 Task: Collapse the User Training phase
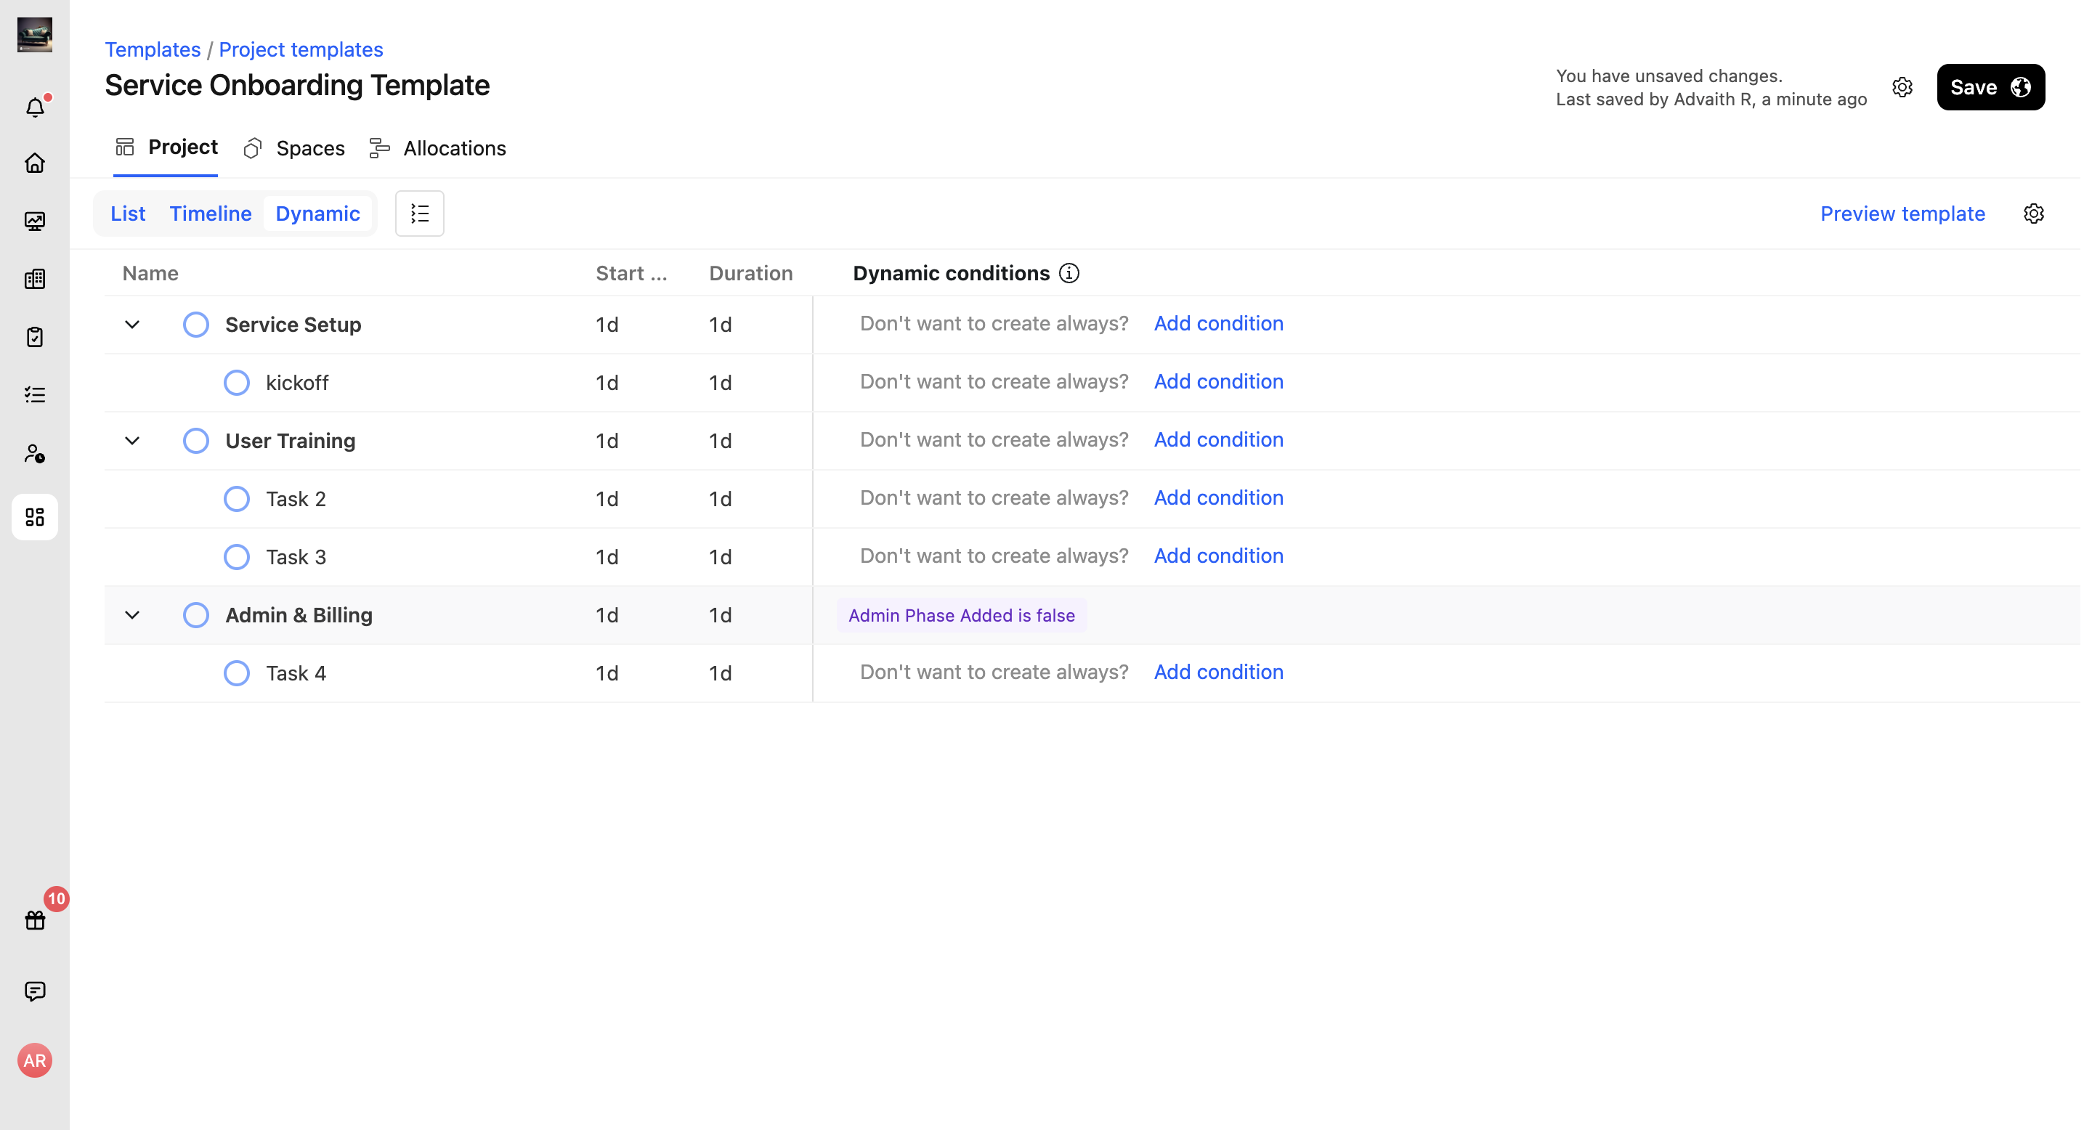pos(132,441)
